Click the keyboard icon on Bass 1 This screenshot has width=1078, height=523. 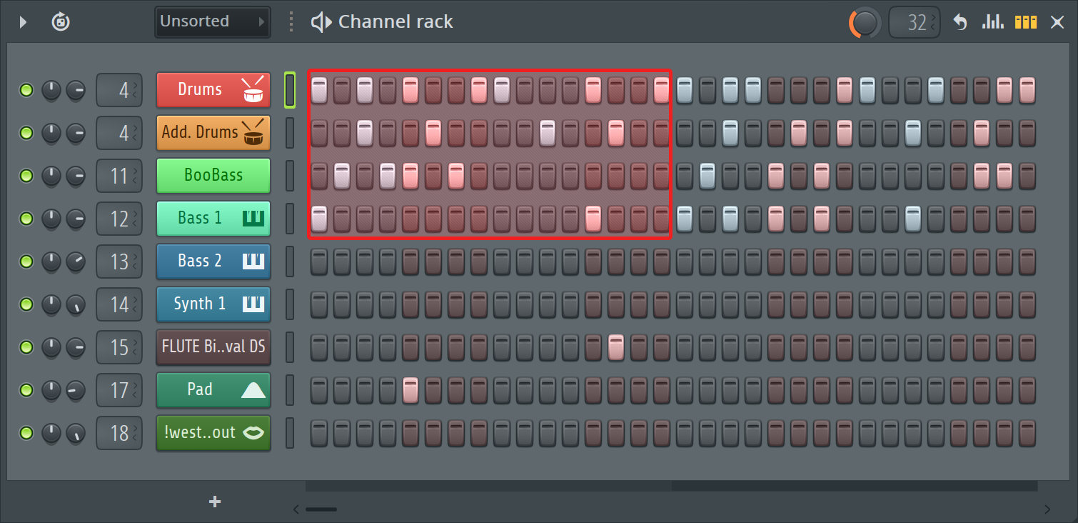pos(254,218)
